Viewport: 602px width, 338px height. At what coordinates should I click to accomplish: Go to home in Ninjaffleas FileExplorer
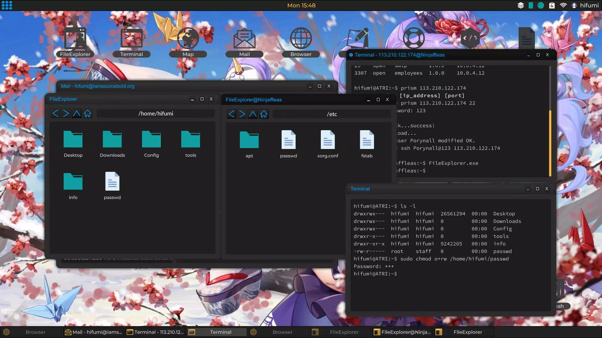264,114
